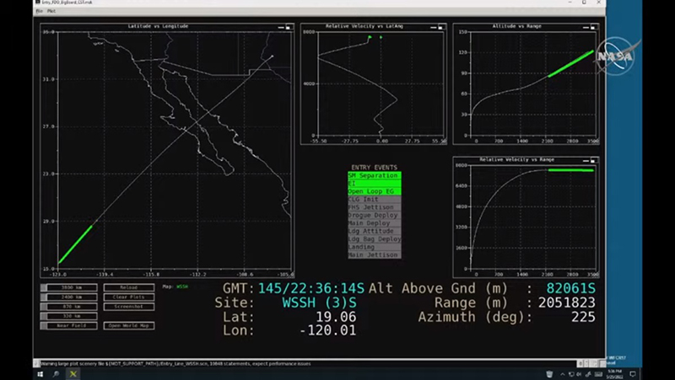Select the EI entry event
The height and width of the screenshot is (380, 675).
375,184
